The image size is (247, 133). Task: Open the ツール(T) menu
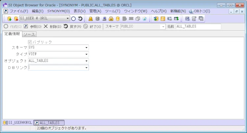point(113,11)
